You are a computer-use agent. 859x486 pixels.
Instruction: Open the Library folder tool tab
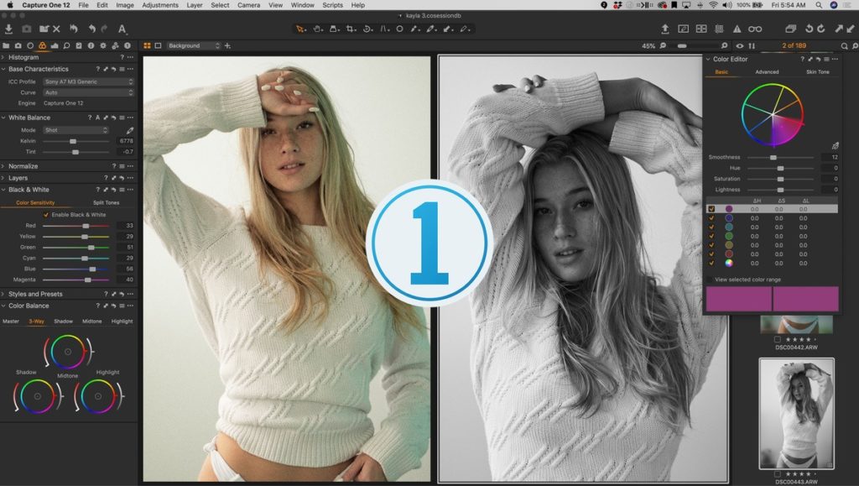click(6, 46)
